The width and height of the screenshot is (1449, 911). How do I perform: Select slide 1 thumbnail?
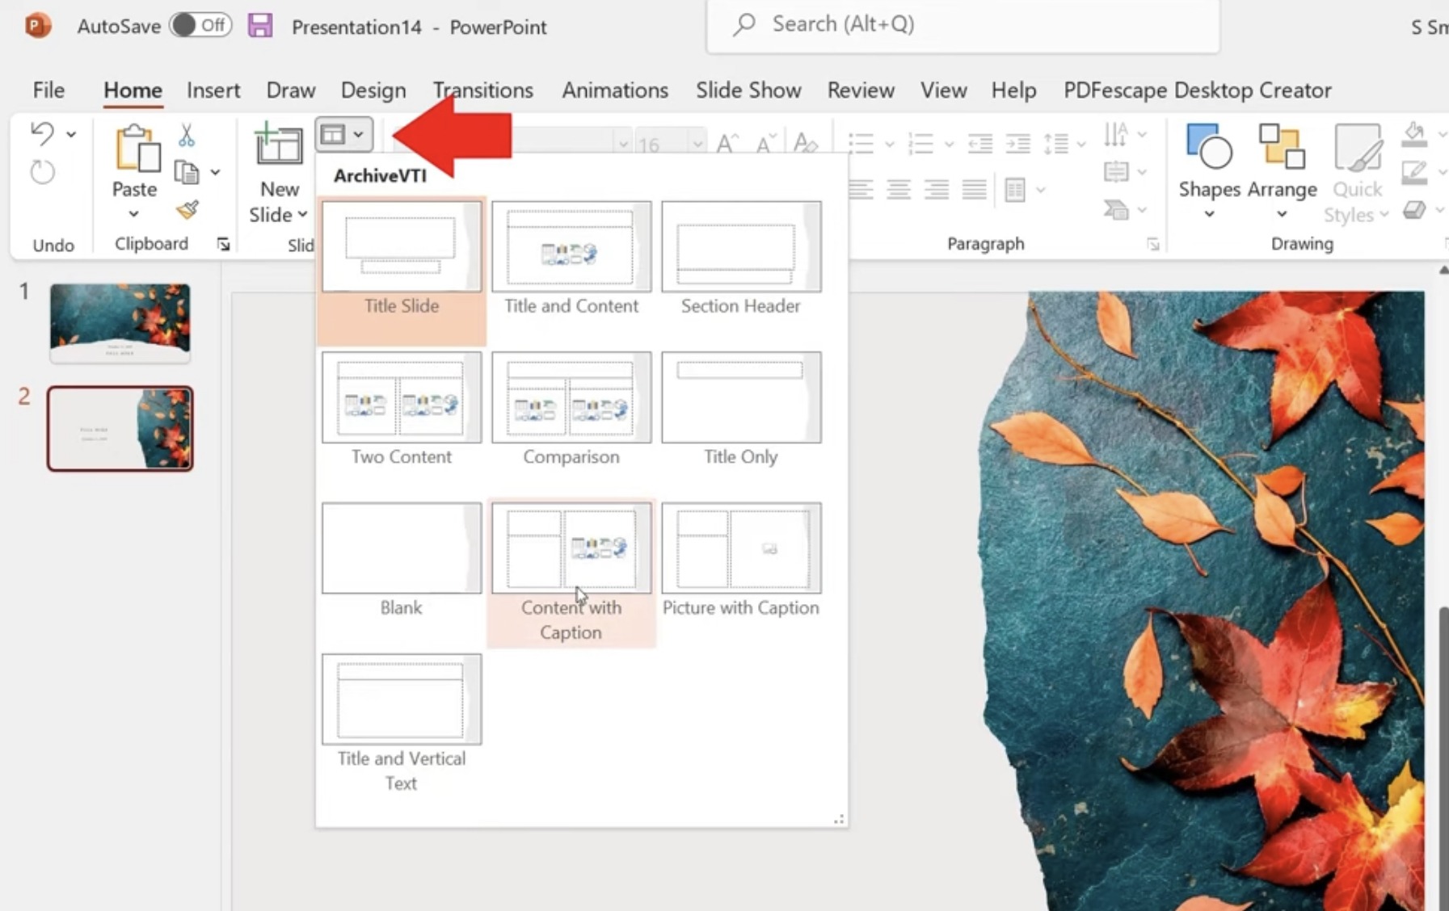120,323
